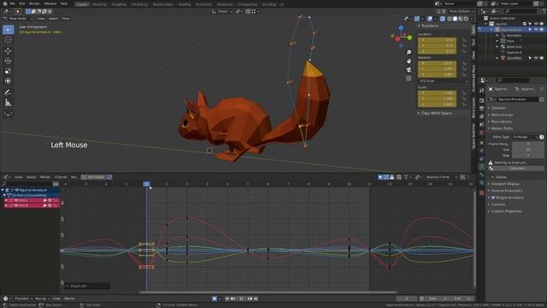Screen dimensions: 547x308
Task: Click the Blender logo icon
Action: (x=5, y=3)
